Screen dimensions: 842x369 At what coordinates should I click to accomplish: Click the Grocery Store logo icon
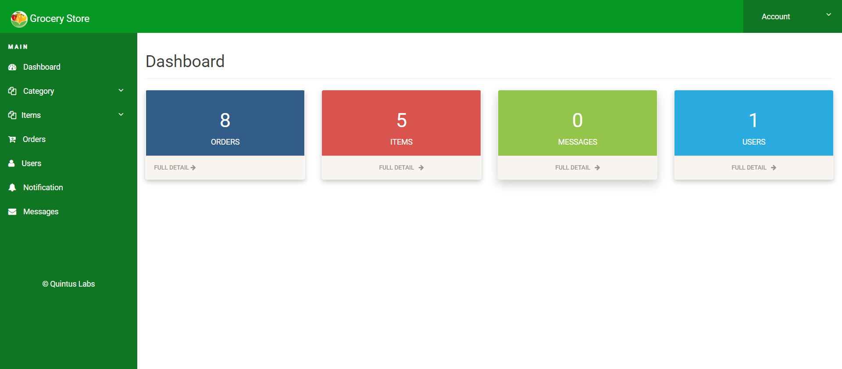pos(19,19)
